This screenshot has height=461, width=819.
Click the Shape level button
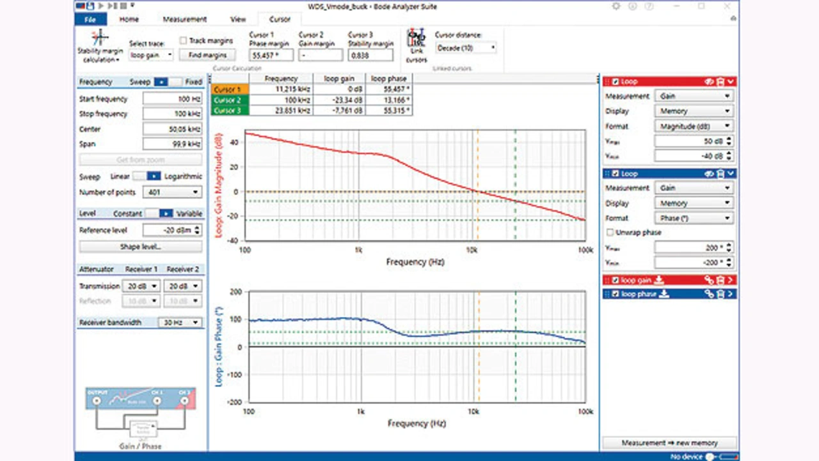pyautogui.click(x=140, y=247)
